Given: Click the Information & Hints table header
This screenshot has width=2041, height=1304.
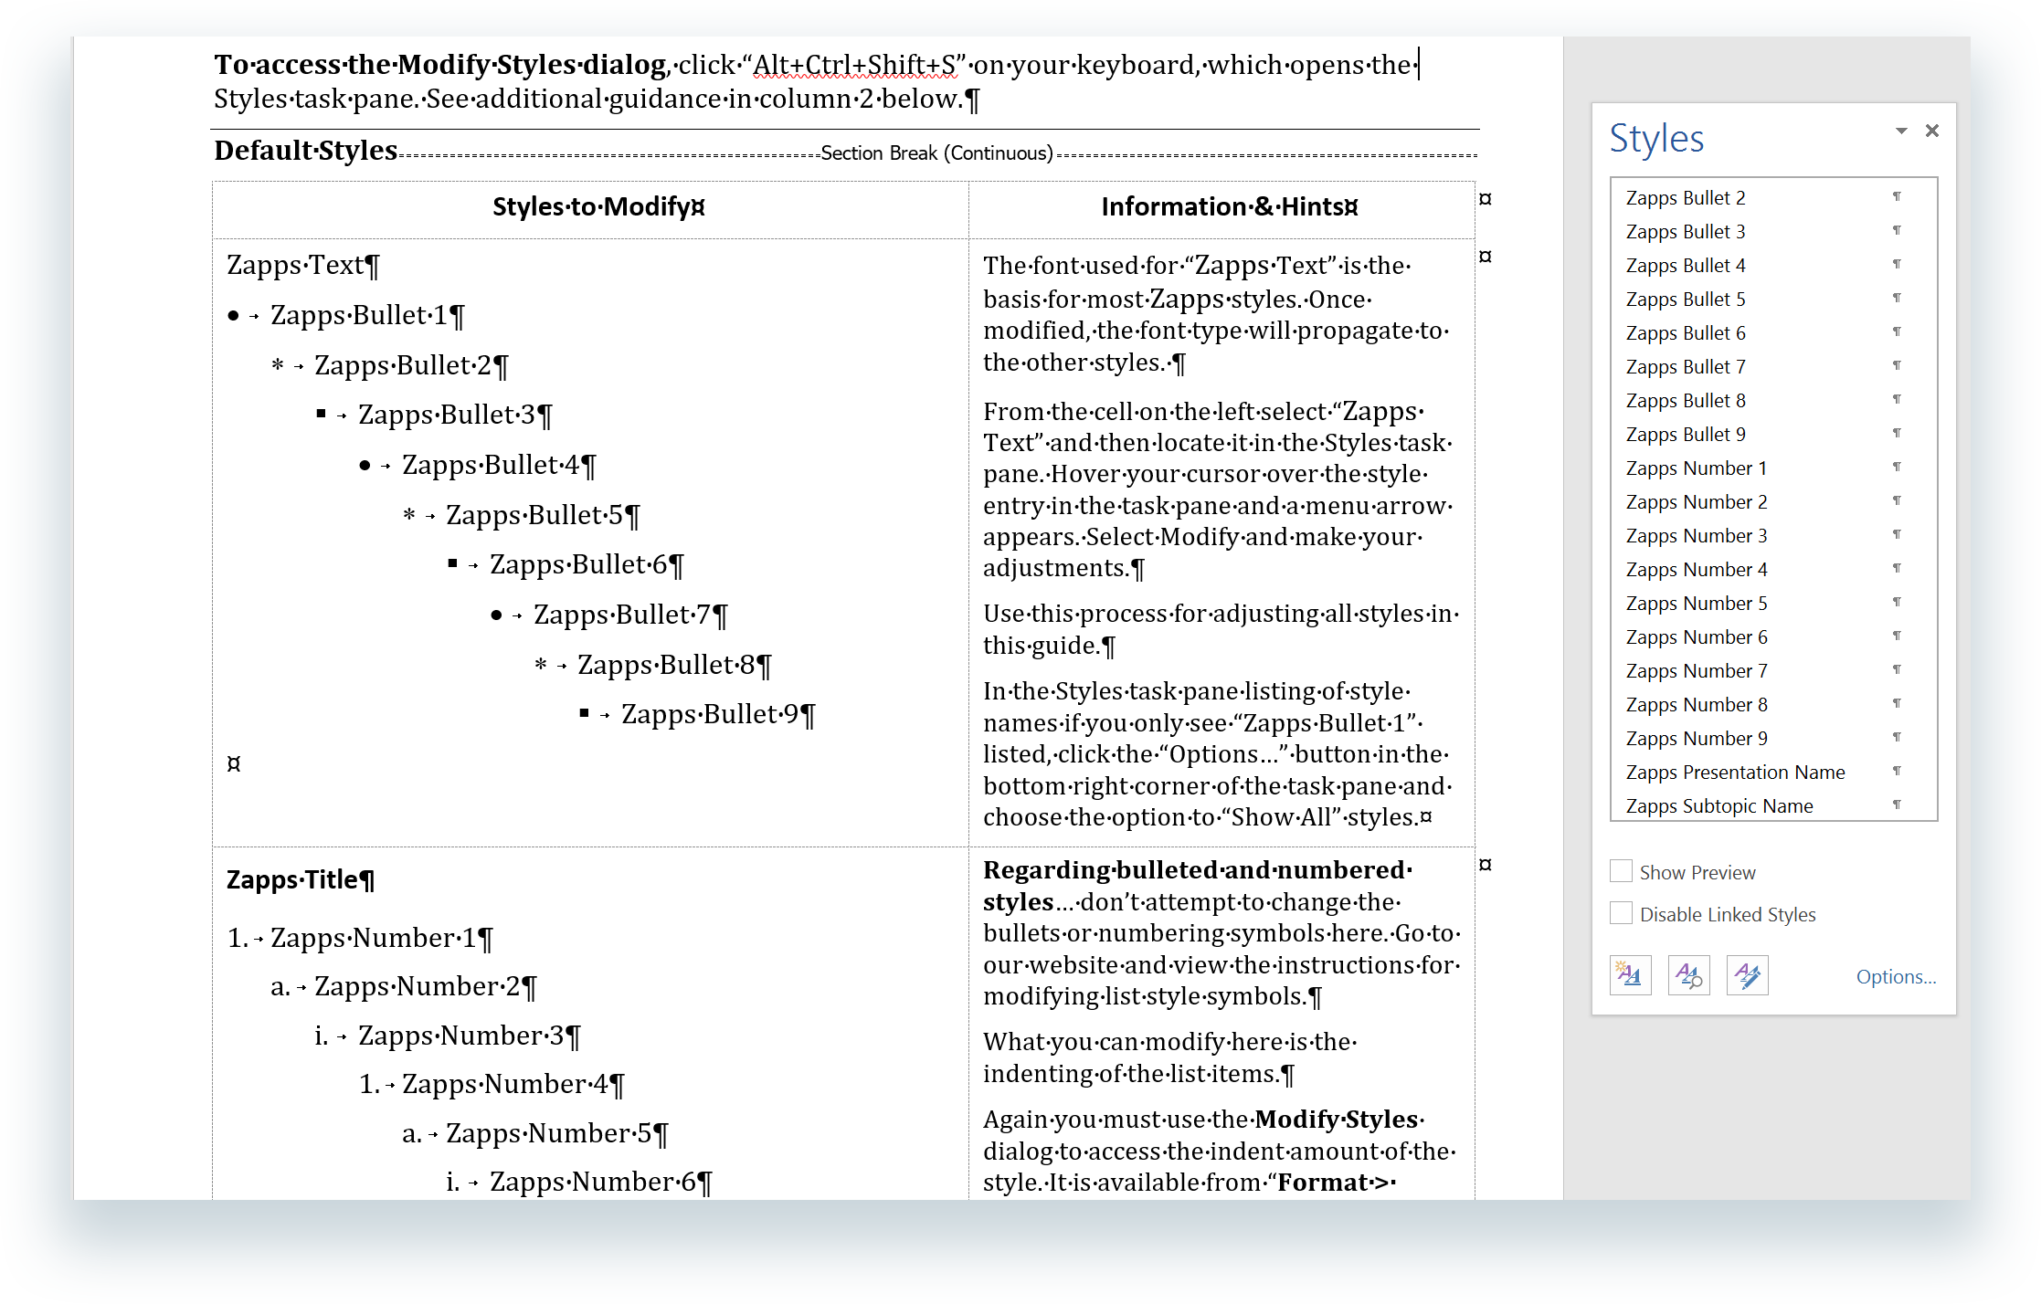Looking at the screenshot, I should click(x=1229, y=207).
